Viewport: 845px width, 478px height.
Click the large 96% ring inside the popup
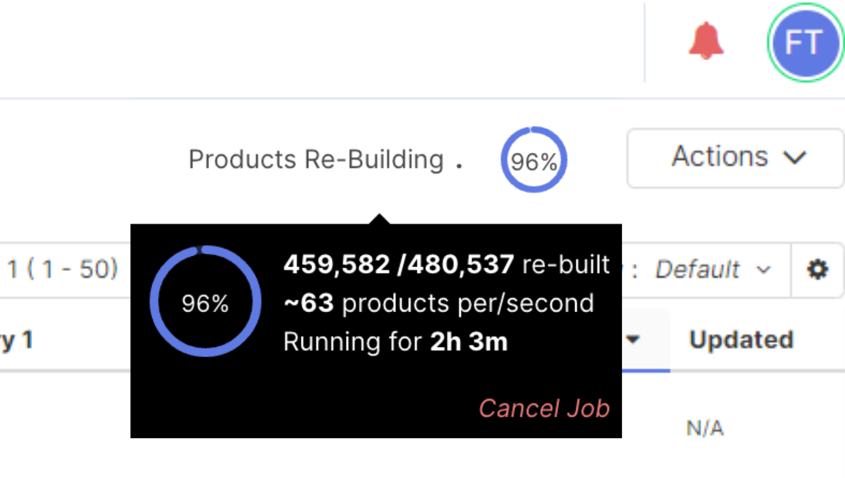click(x=205, y=301)
